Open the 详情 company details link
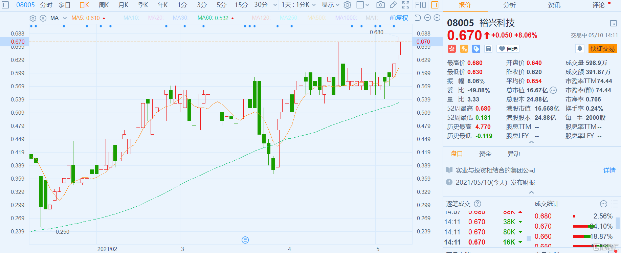The height and width of the screenshot is (253, 621). pyautogui.click(x=609, y=170)
